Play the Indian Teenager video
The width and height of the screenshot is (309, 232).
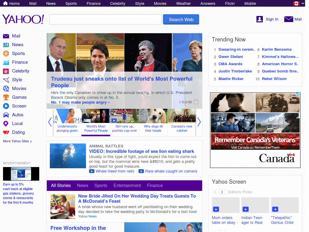[x=246, y=209]
